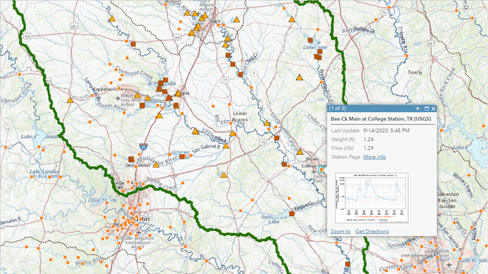
Task: Click orange triangle marker above Bryan
Action: pos(300,152)
